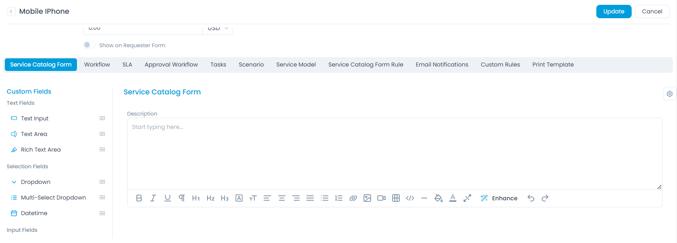Open the Service Model tab
The height and width of the screenshot is (243, 677).
pyautogui.click(x=296, y=65)
